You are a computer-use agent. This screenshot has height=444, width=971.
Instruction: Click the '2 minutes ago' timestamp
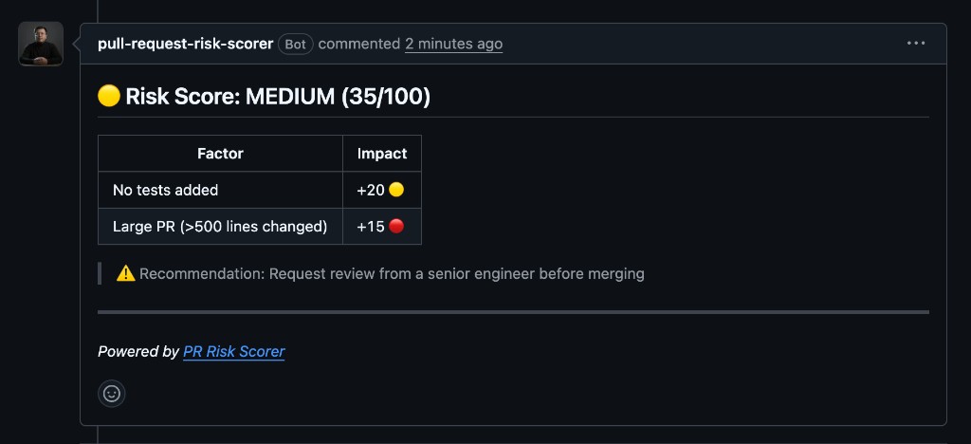click(454, 44)
